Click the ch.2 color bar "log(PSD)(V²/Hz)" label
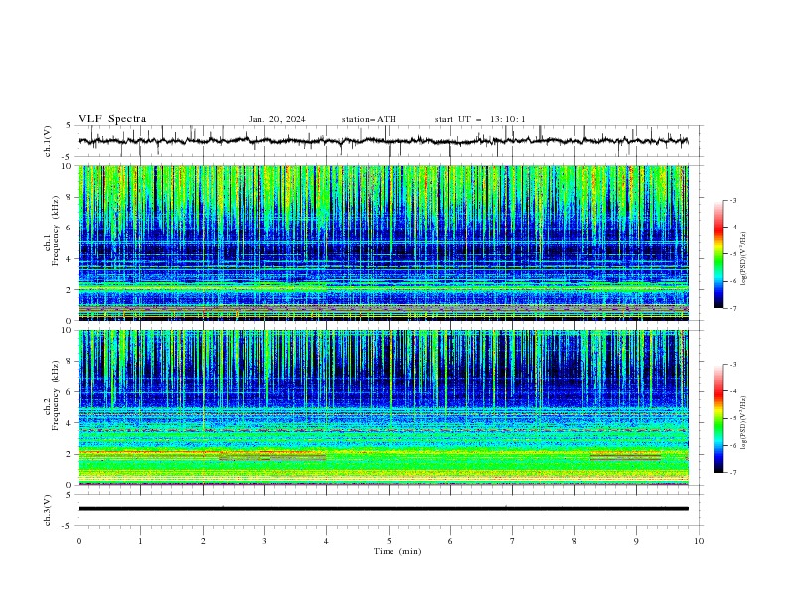 744,423
